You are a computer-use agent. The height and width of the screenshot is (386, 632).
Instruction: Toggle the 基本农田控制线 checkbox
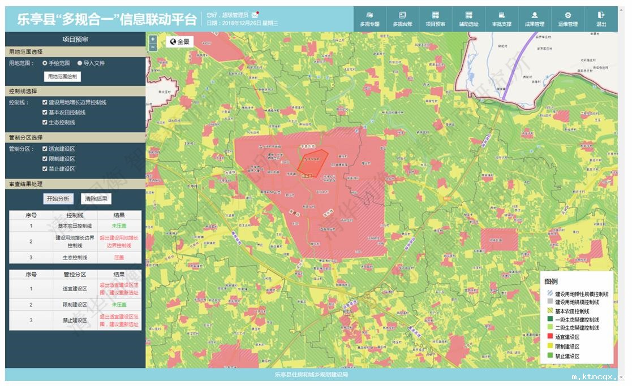click(45, 112)
